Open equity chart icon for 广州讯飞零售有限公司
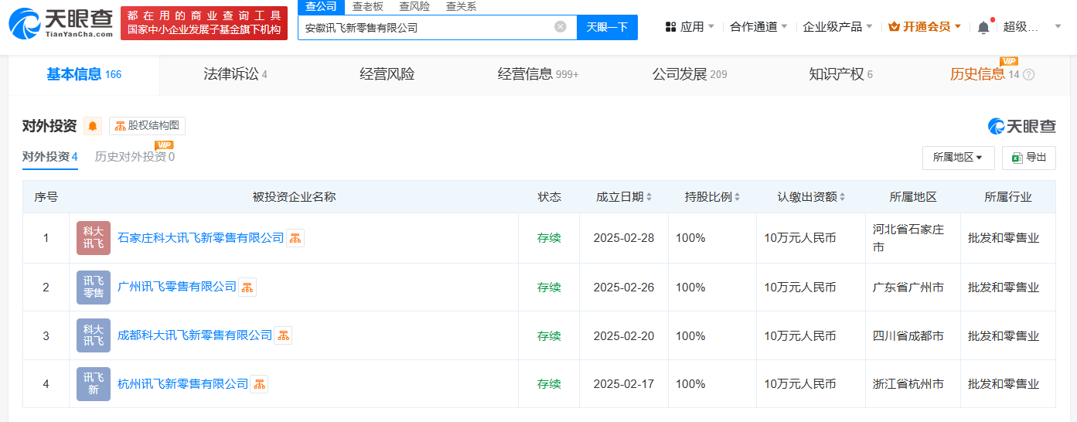The width and height of the screenshot is (1077, 422). click(247, 288)
